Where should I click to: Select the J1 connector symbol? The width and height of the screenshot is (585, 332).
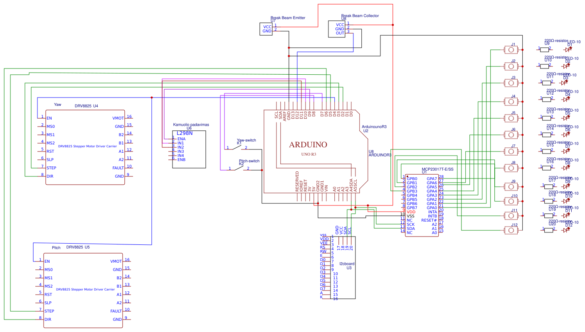tap(511, 49)
